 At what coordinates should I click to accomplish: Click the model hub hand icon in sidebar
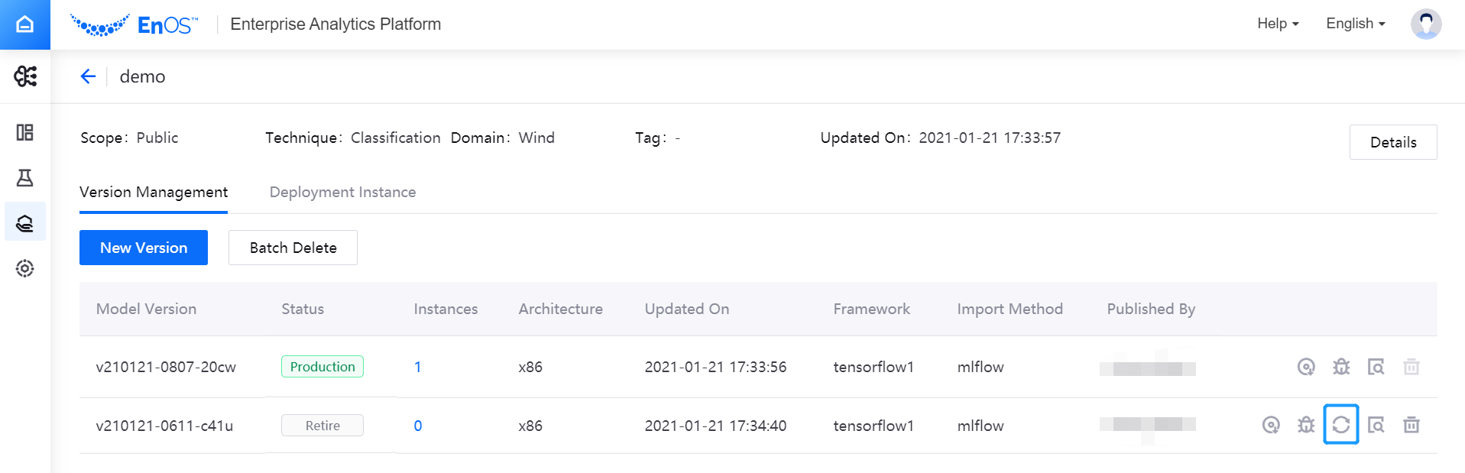(24, 222)
